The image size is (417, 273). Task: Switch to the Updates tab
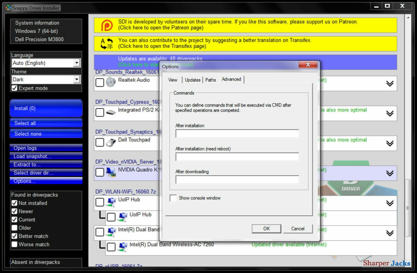[x=193, y=80]
